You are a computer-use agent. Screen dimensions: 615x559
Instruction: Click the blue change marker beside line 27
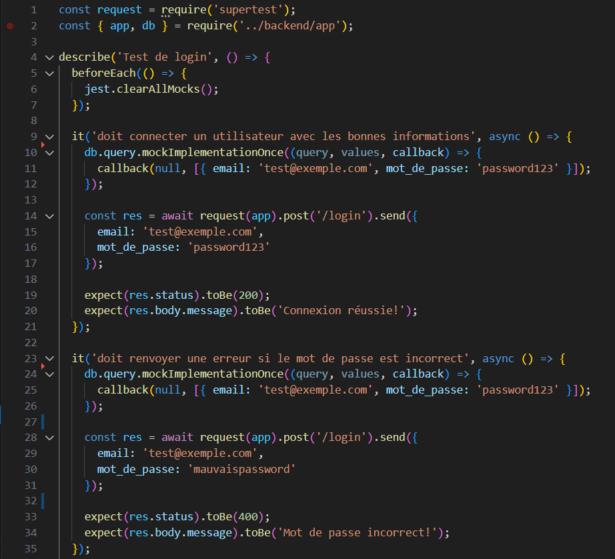point(43,422)
